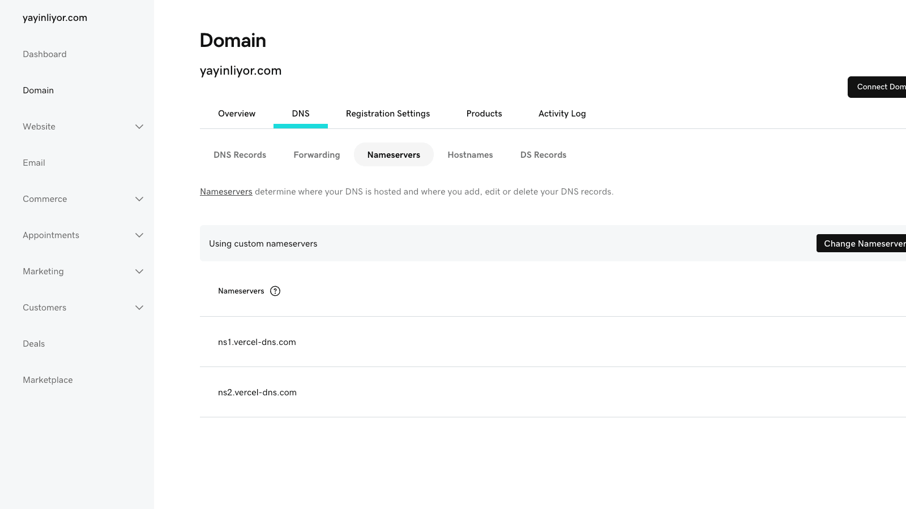Follow the underlined Nameservers link
Viewport: 906px width, 509px height.
click(226, 192)
